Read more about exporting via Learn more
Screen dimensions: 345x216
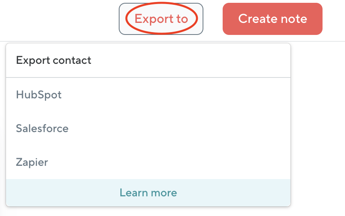148,193
